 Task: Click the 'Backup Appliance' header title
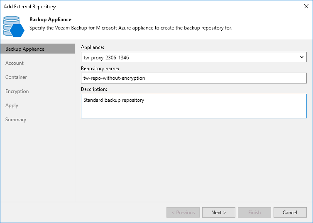pos(50,20)
